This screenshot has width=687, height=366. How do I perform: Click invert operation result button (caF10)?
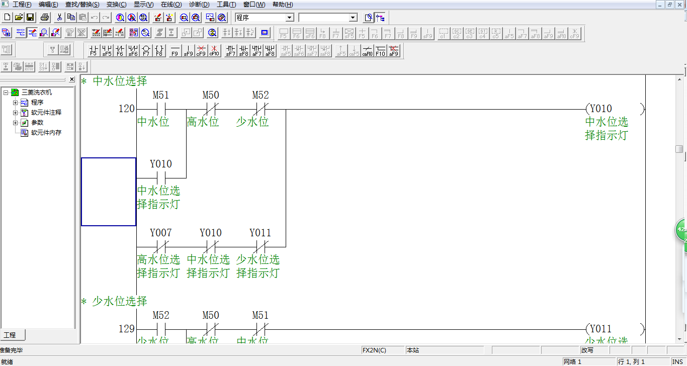tap(368, 50)
